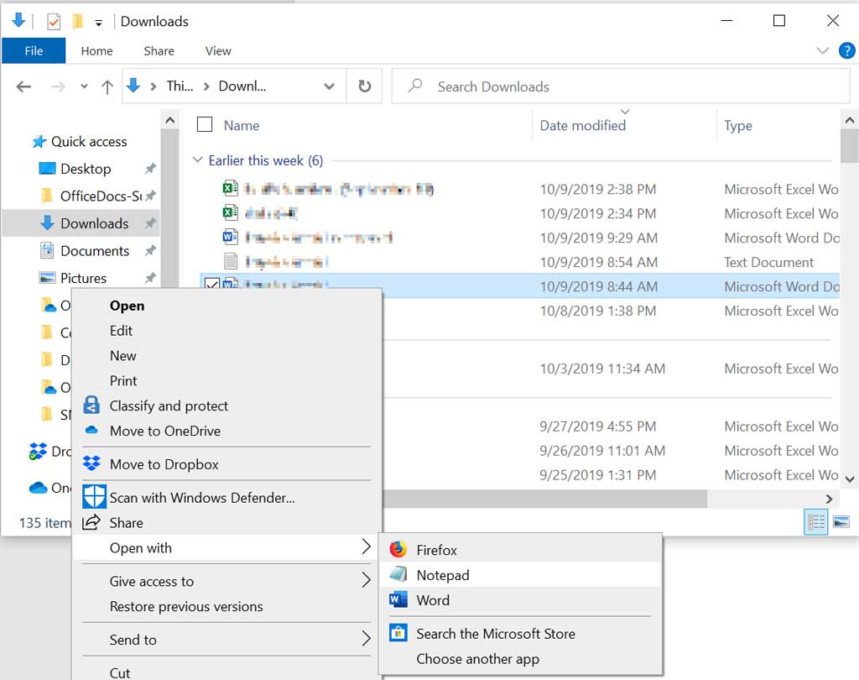Image resolution: width=859 pixels, height=680 pixels.
Task: Click Search the Microsoft Store option
Action: tap(520, 633)
